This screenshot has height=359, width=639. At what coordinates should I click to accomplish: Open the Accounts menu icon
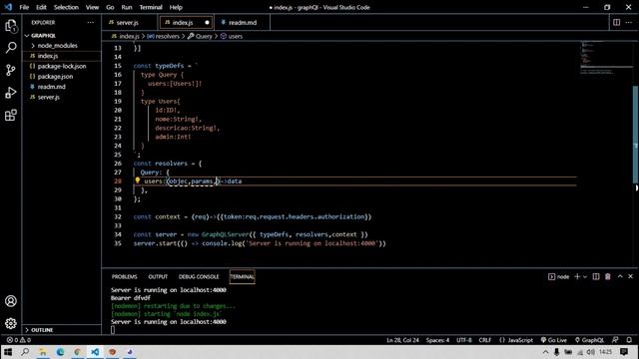[11, 301]
